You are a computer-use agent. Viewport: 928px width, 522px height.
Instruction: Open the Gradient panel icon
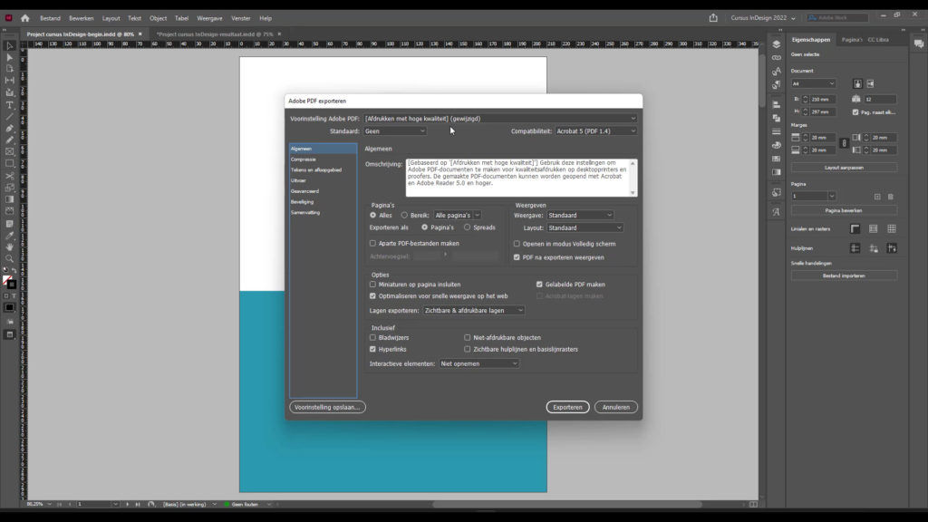777,172
